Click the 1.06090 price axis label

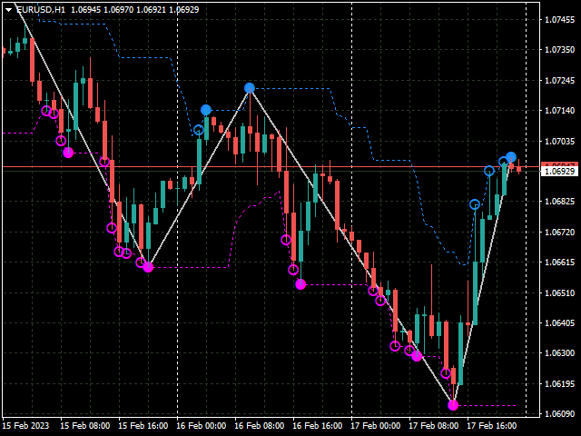[559, 413]
